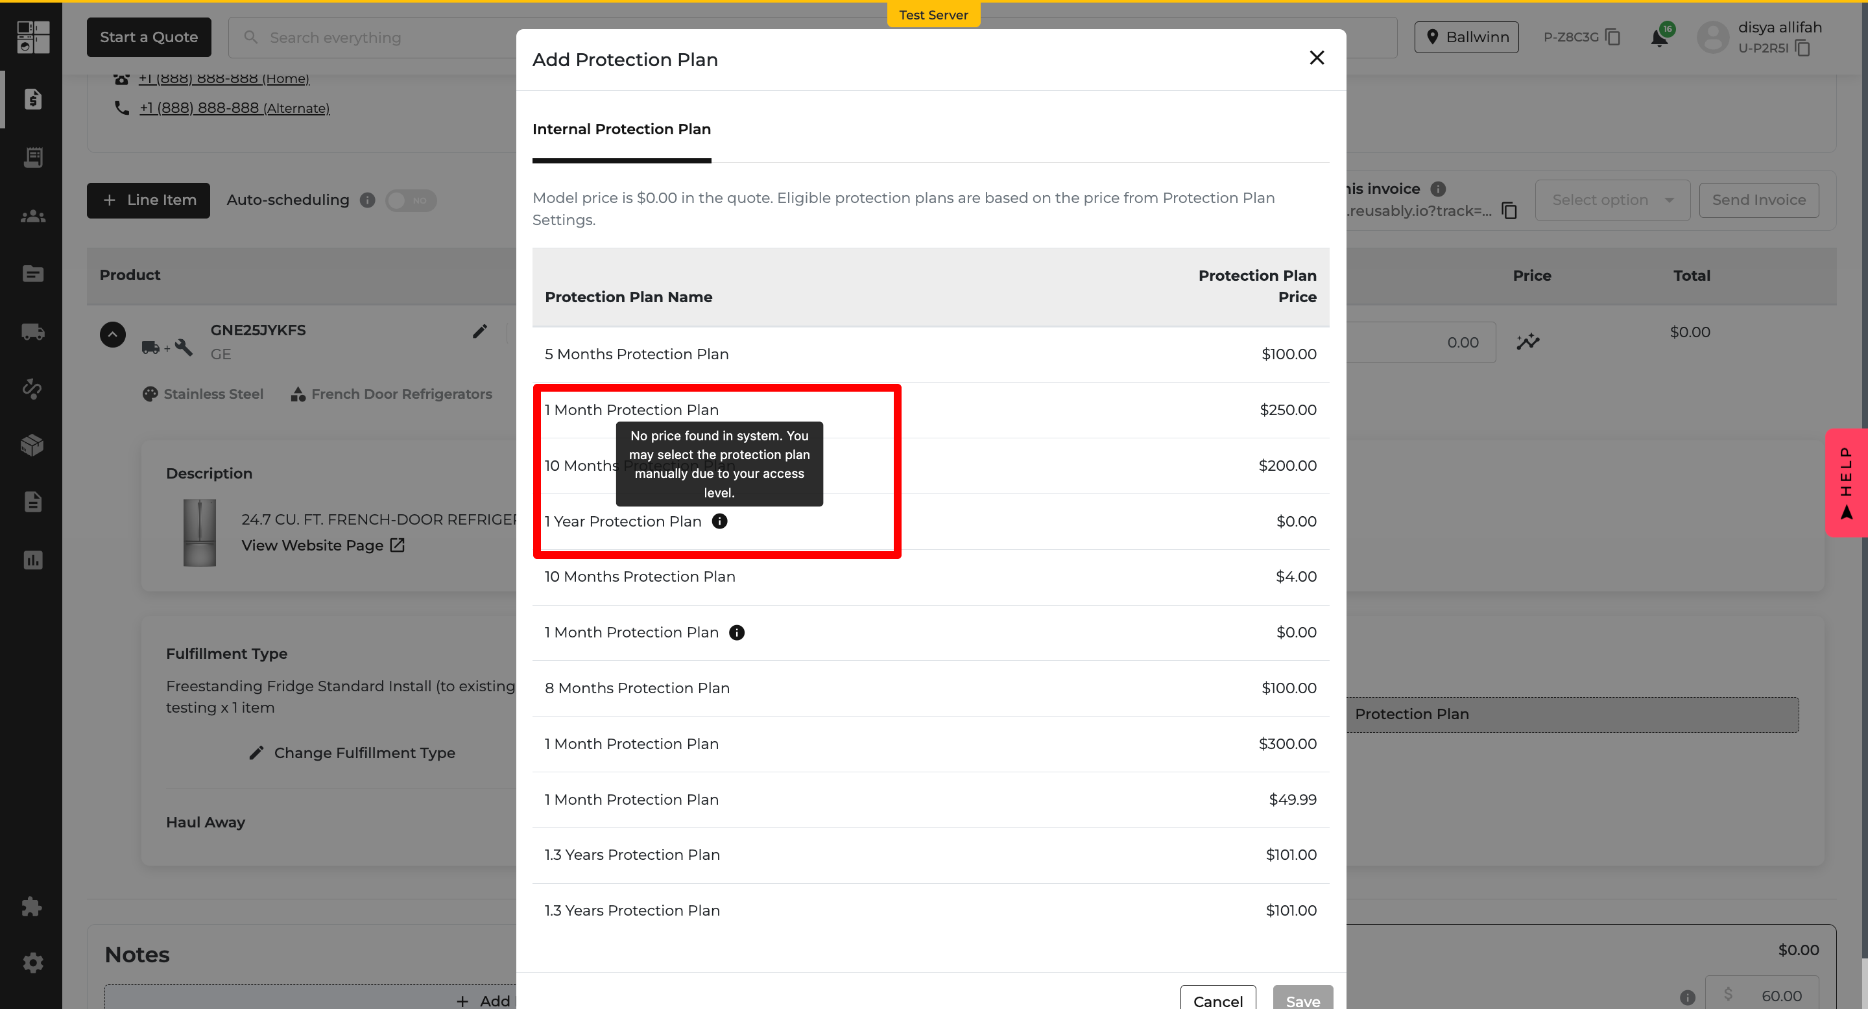Cancel the Add Protection Plan dialog

point(1217,998)
